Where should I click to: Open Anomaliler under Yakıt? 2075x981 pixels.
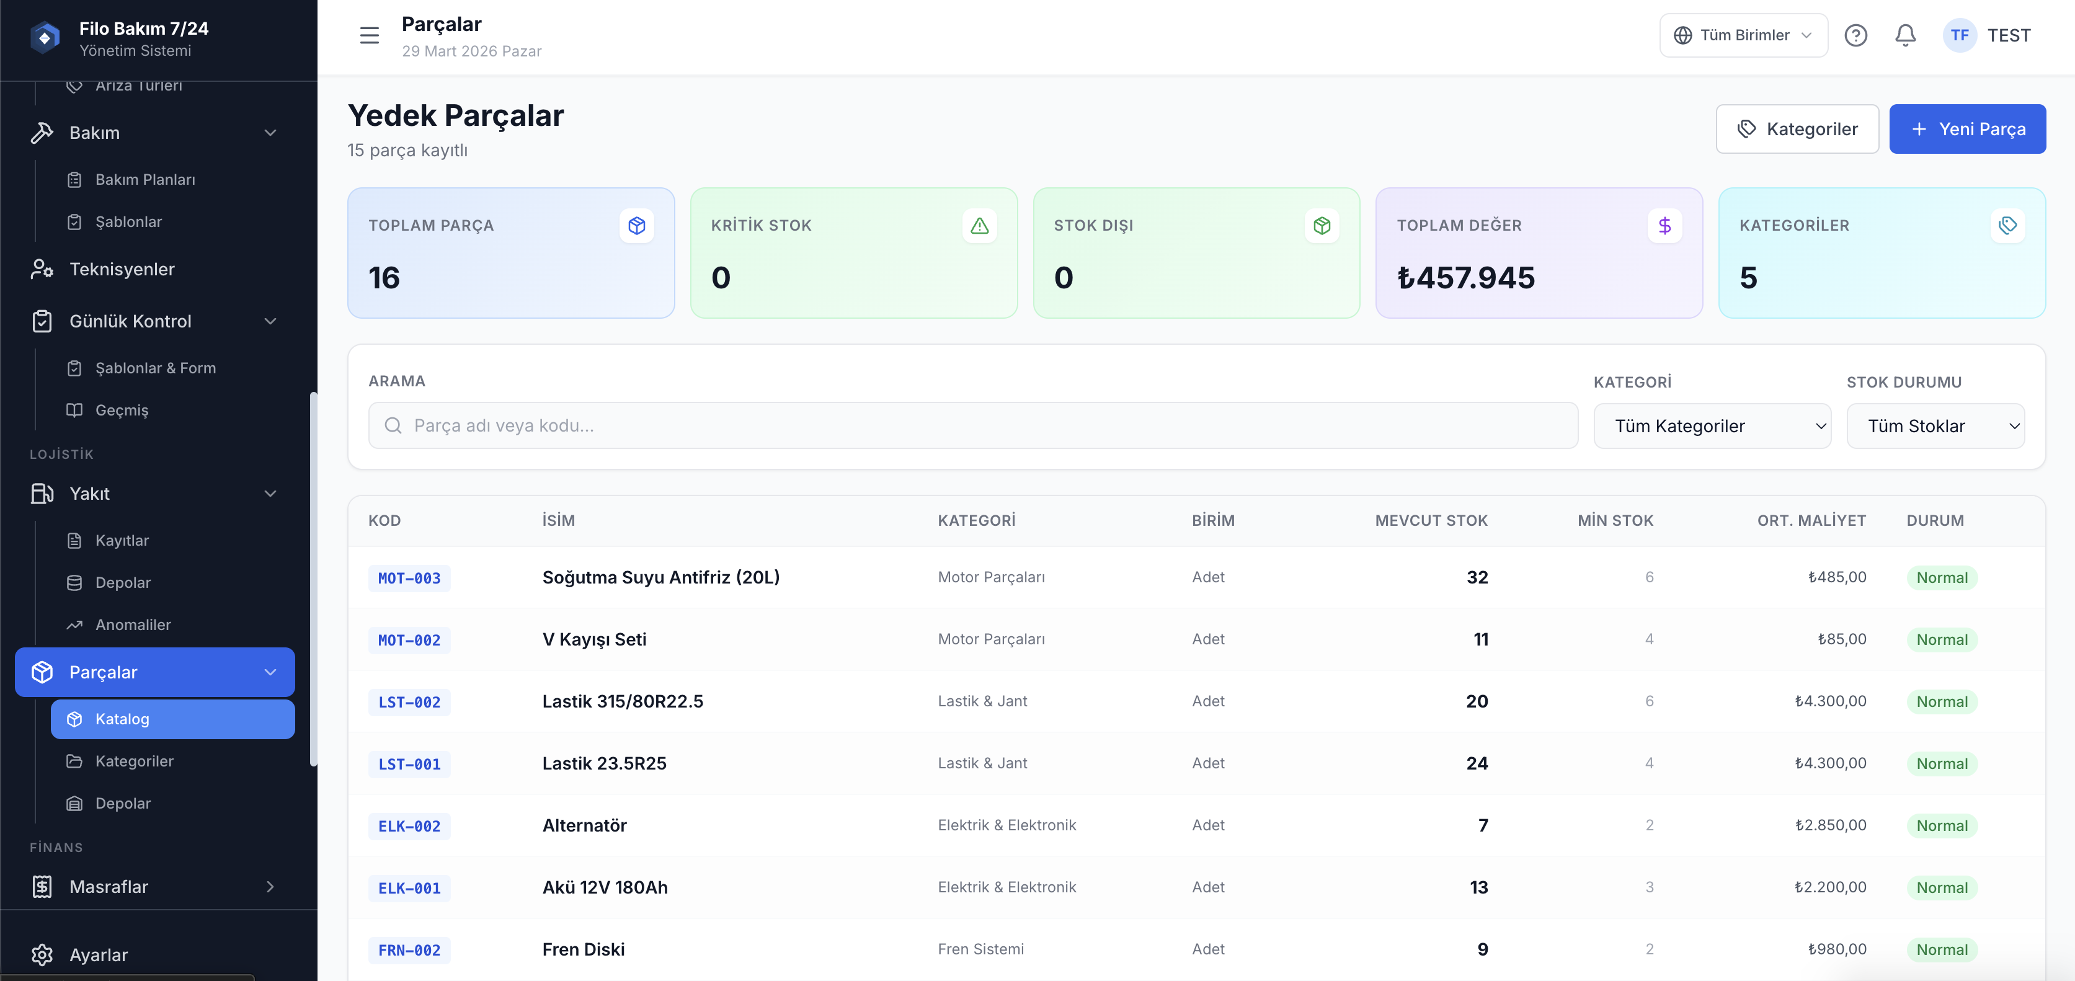[x=133, y=625]
